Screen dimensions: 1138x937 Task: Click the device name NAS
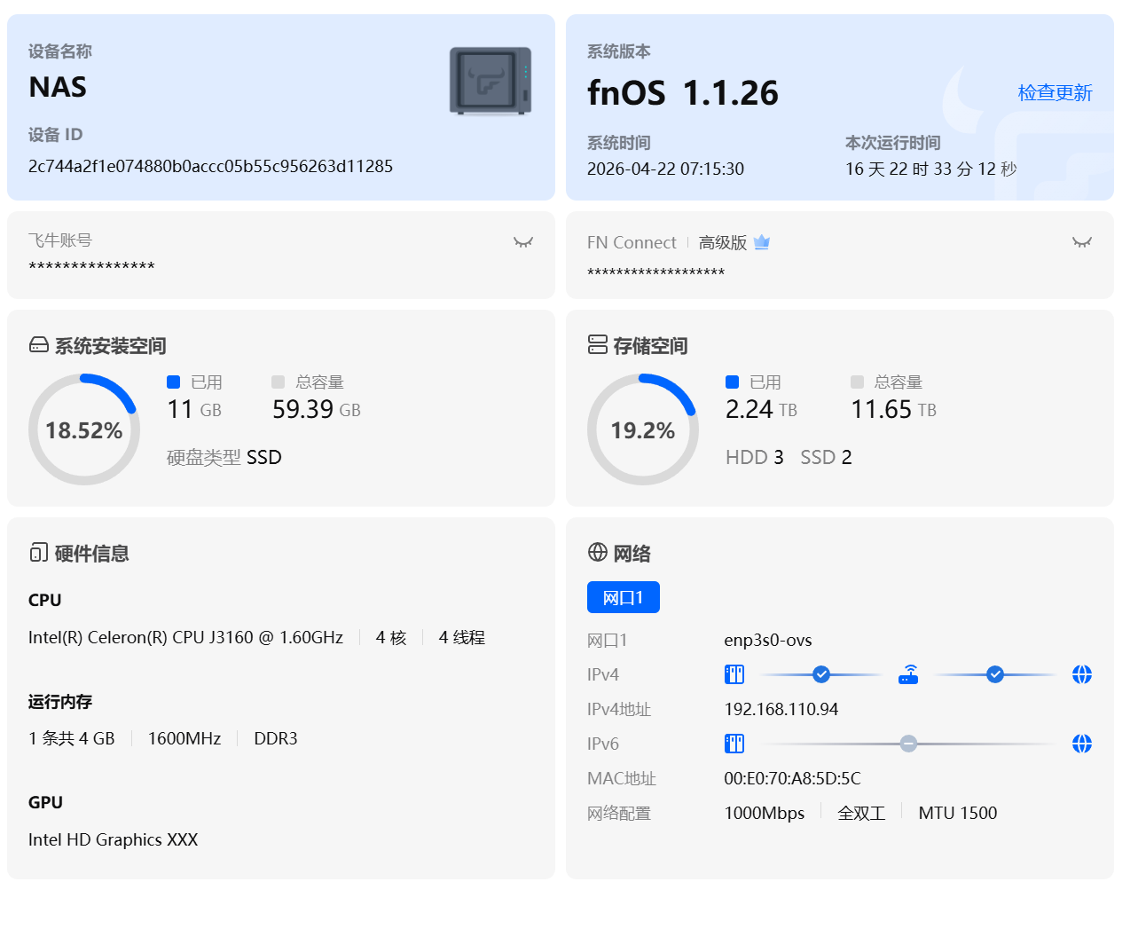coord(58,87)
